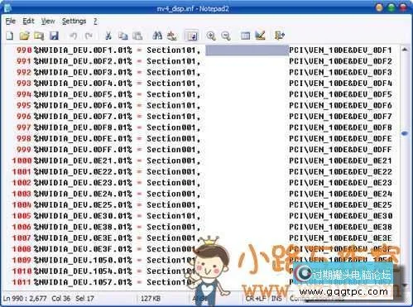The height and width of the screenshot is (307, 413).
Task: Maximize the Notepad2 window
Action: [x=391, y=7]
